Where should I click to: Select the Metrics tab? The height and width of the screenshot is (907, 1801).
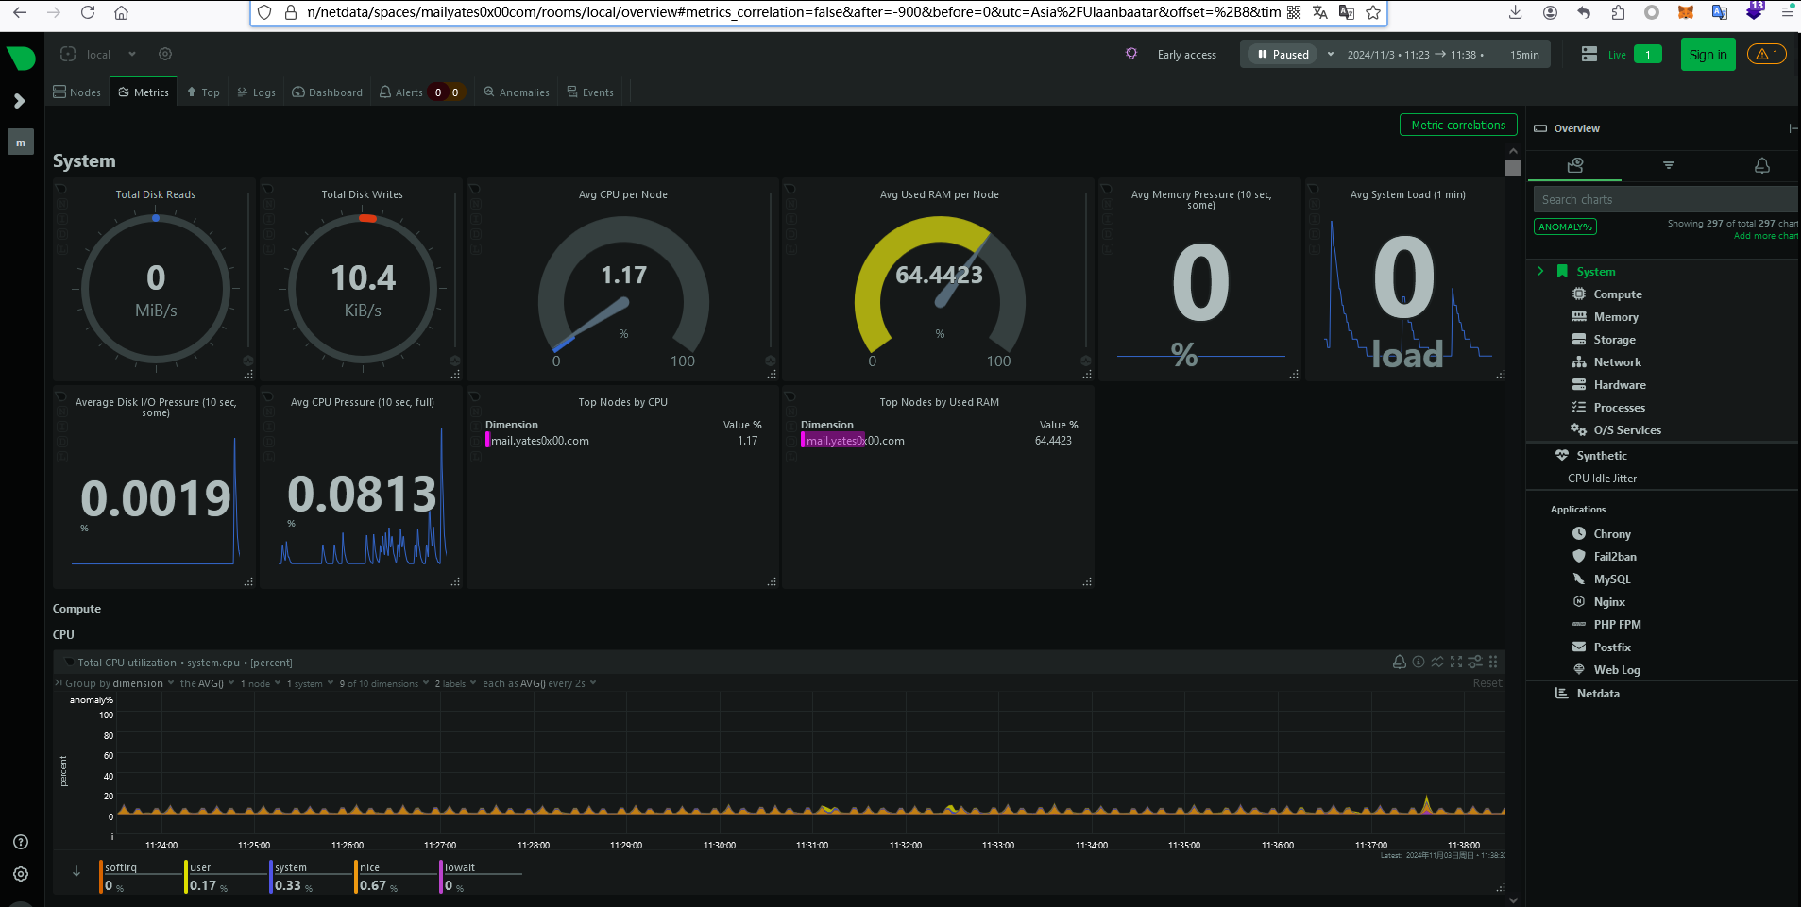coord(144,92)
